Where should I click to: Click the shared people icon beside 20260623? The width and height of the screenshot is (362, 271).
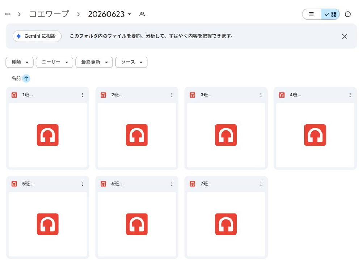(142, 14)
